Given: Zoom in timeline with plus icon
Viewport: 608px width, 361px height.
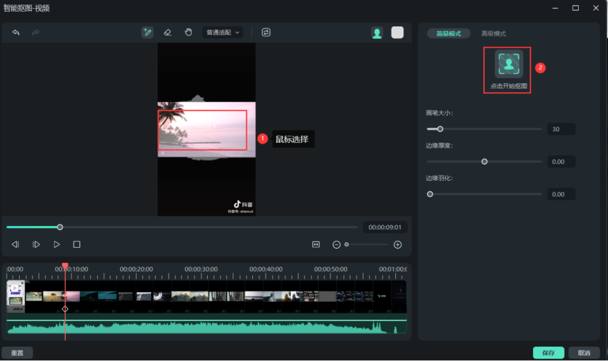Looking at the screenshot, I should [x=397, y=245].
